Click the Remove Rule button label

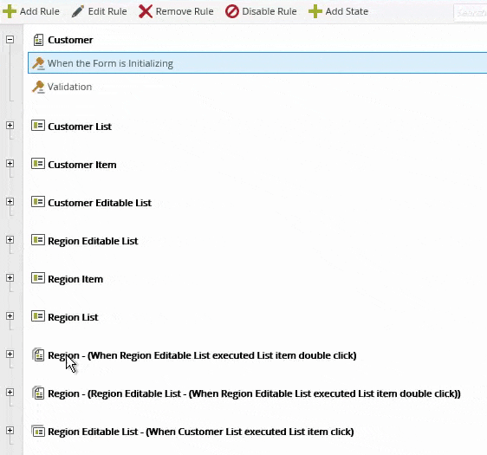pyautogui.click(x=185, y=11)
